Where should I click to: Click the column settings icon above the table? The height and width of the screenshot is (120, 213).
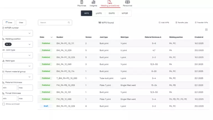pyautogui.click(x=206, y=30)
